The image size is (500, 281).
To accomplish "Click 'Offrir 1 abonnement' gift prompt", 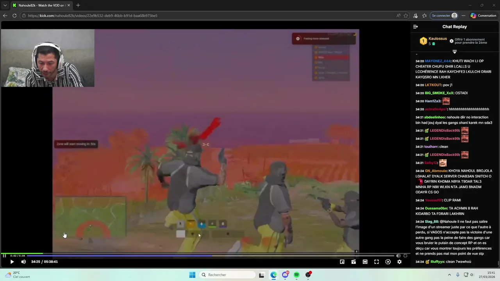I will (468, 41).
